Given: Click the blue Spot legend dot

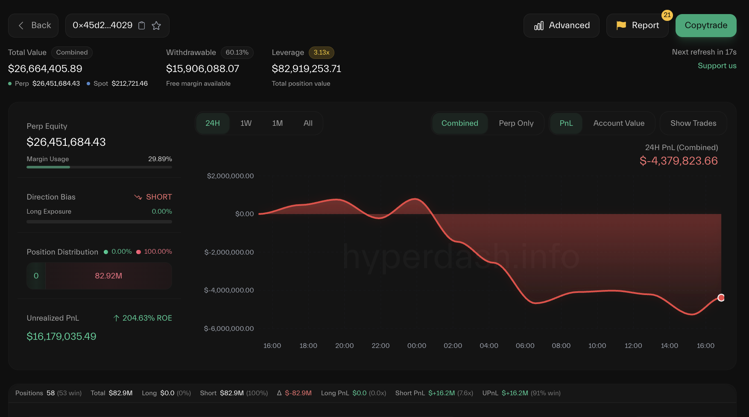Looking at the screenshot, I should (x=88, y=84).
